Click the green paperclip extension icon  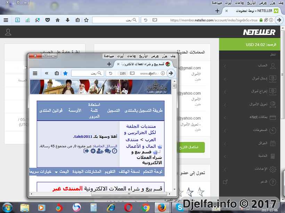click(x=27, y=20)
